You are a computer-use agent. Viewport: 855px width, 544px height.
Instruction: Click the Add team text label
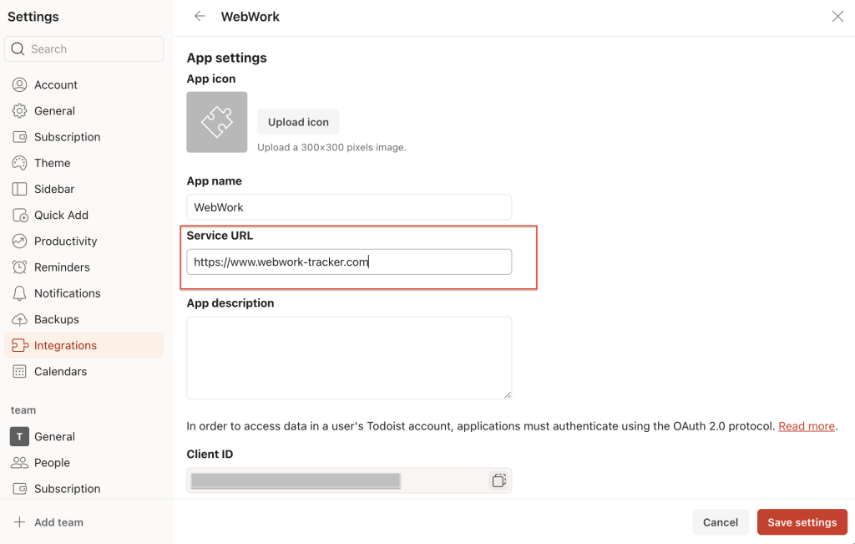[59, 522]
